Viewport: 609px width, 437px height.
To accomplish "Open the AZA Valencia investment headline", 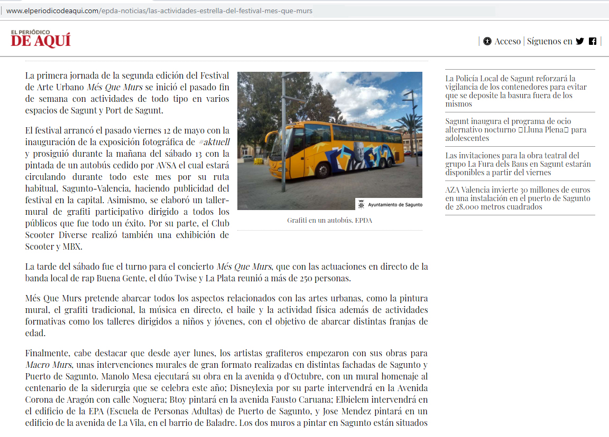I will tap(518, 198).
